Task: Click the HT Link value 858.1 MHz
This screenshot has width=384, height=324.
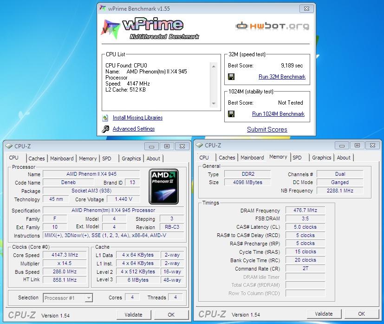Action: click(x=65, y=280)
